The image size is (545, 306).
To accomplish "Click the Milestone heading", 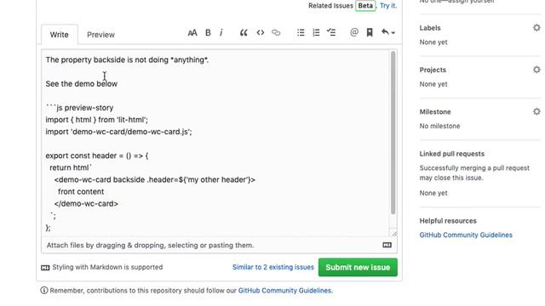I will 435,111.
